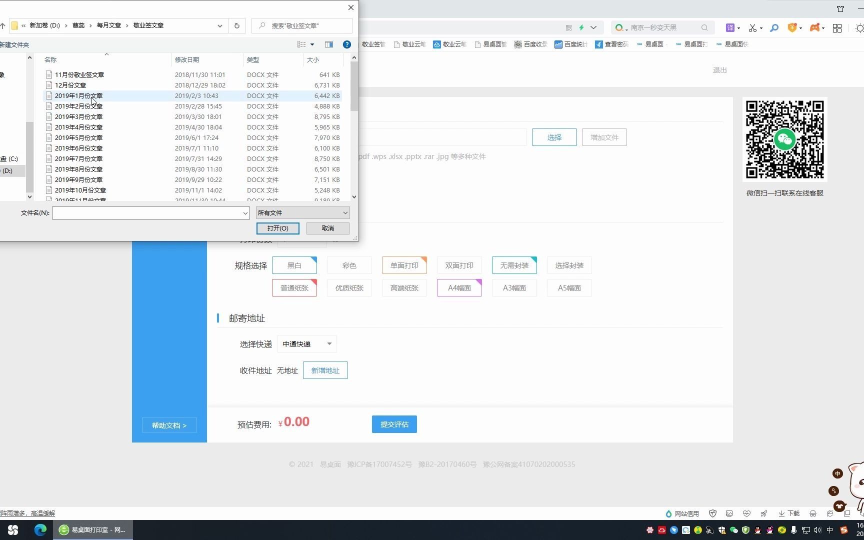864x540 pixels.
Task: Select the 彩色 color printing option
Action: coord(348,265)
